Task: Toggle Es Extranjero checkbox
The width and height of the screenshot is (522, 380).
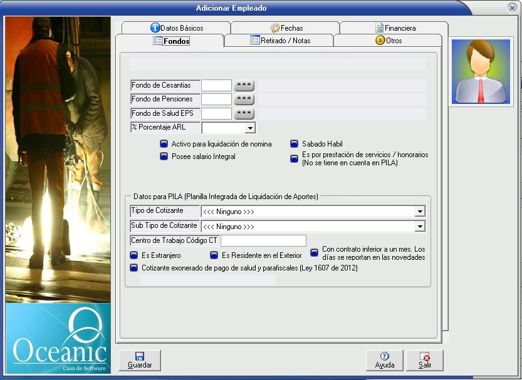Action: coord(133,255)
